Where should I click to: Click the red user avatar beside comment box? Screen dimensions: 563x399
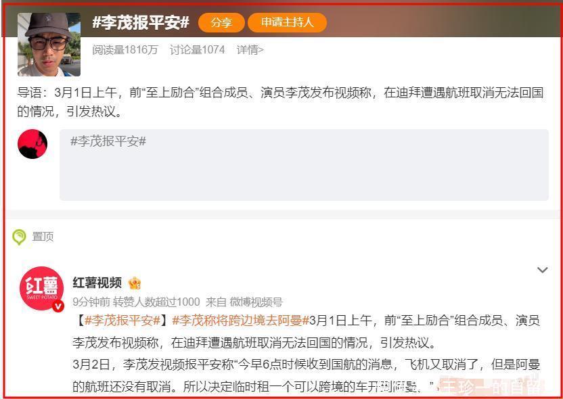[32, 144]
